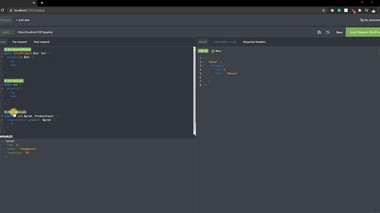
Task: Click the site lock icon in address bar
Action: [x=11, y=11]
